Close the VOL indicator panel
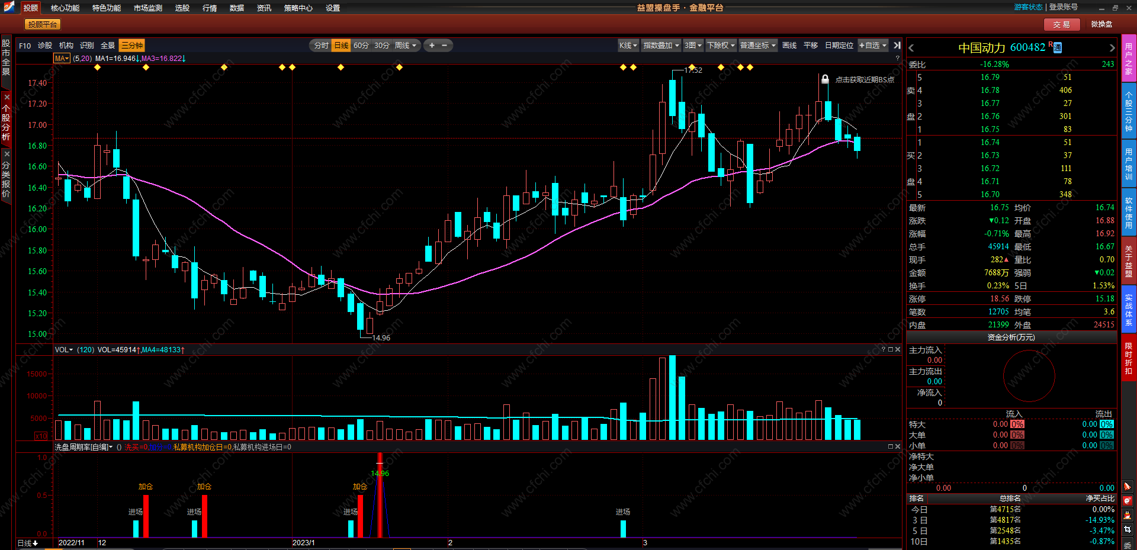The width and height of the screenshot is (1137, 550). [x=898, y=349]
